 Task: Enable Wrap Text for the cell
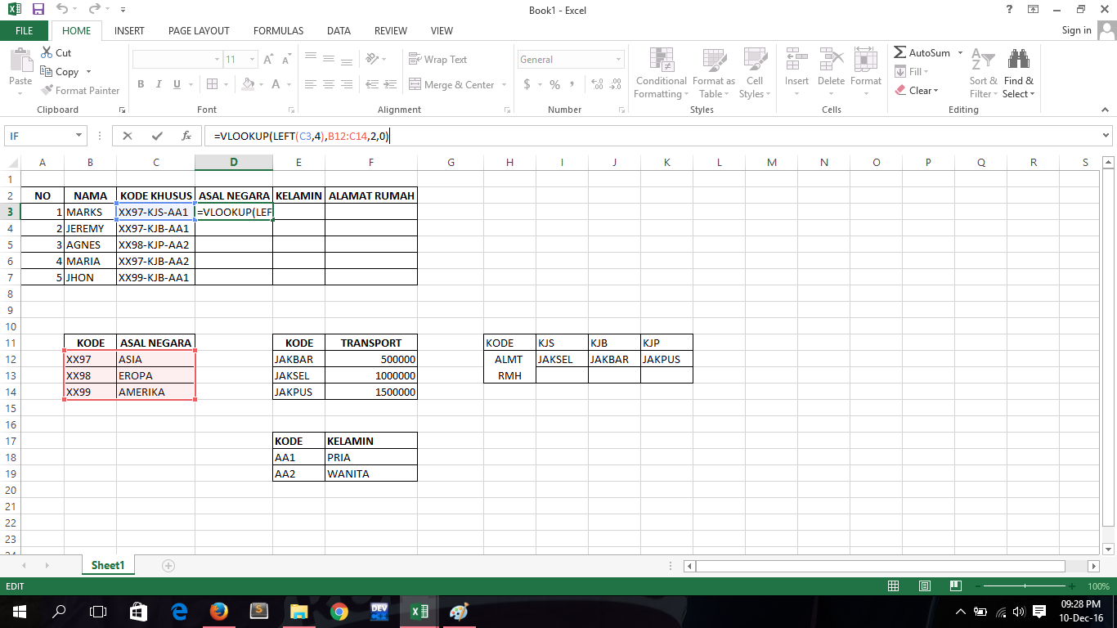click(441, 59)
